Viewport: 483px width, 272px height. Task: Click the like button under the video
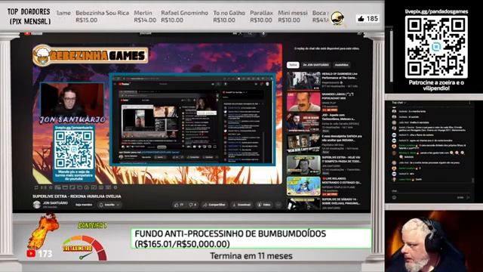point(180,205)
